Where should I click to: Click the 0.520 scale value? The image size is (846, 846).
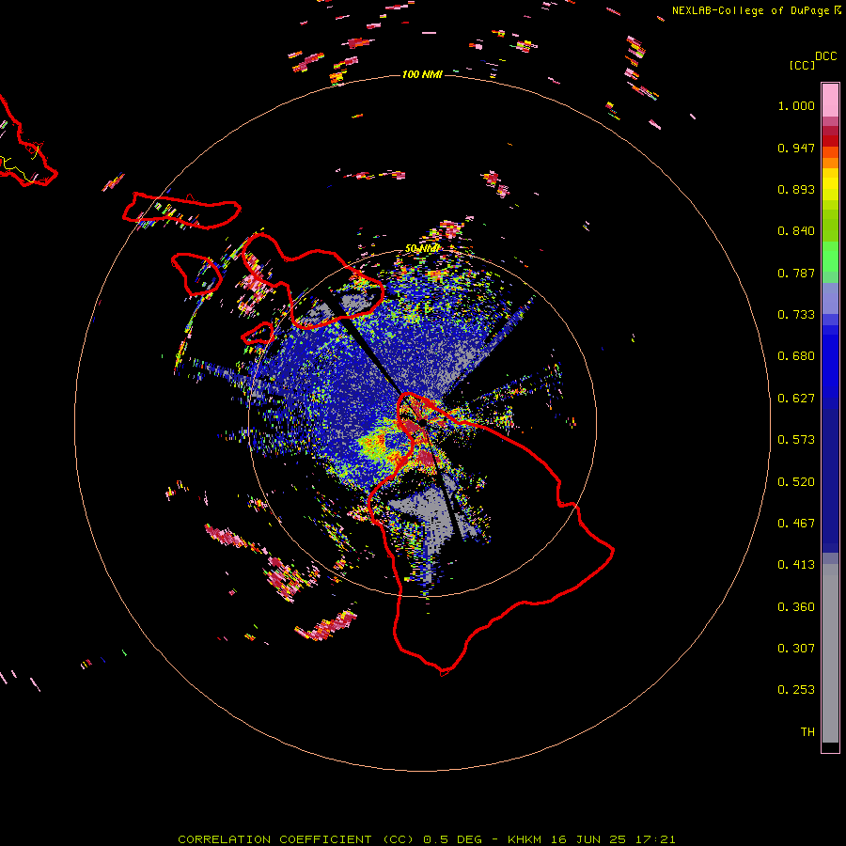796,482
